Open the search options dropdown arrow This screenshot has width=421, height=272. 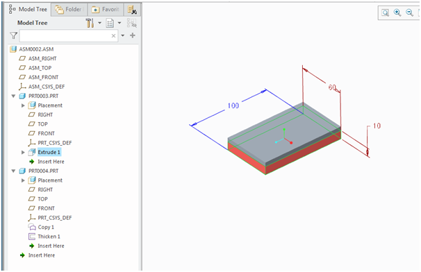pos(123,35)
